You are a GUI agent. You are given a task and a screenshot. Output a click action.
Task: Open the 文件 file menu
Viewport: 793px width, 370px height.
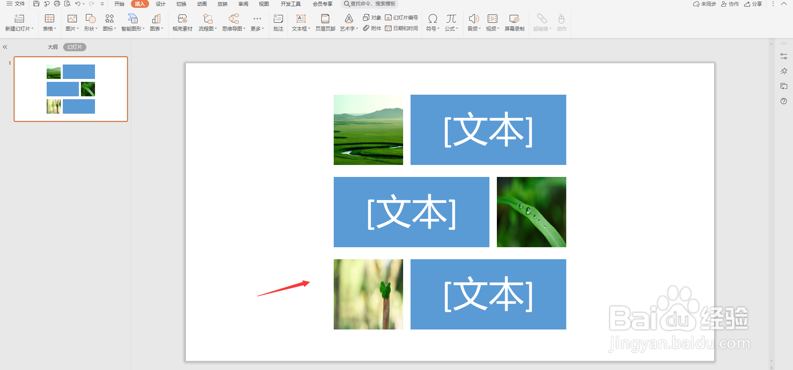(x=16, y=4)
